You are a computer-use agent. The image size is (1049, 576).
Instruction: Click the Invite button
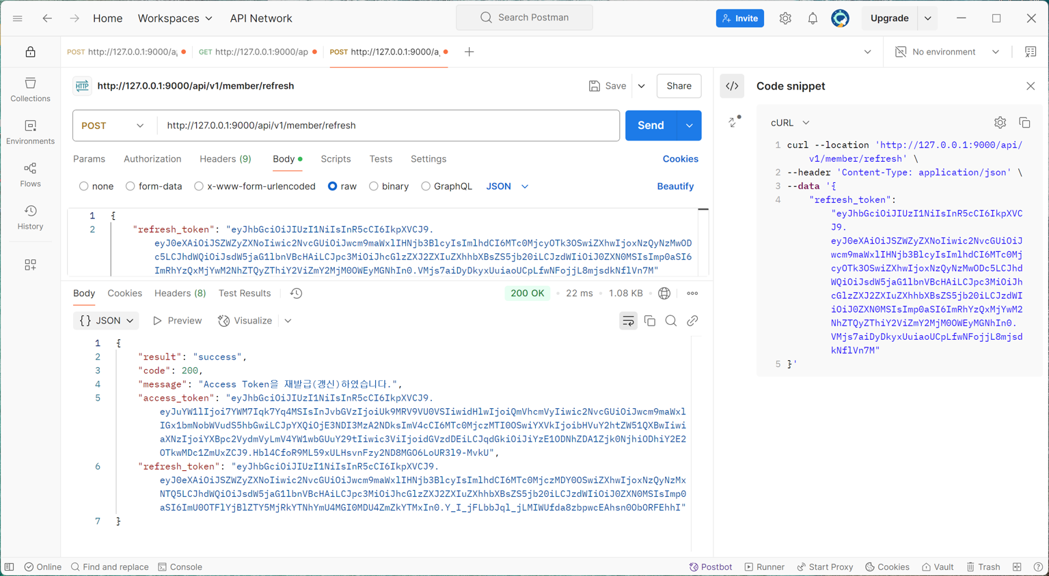tap(740, 18)
